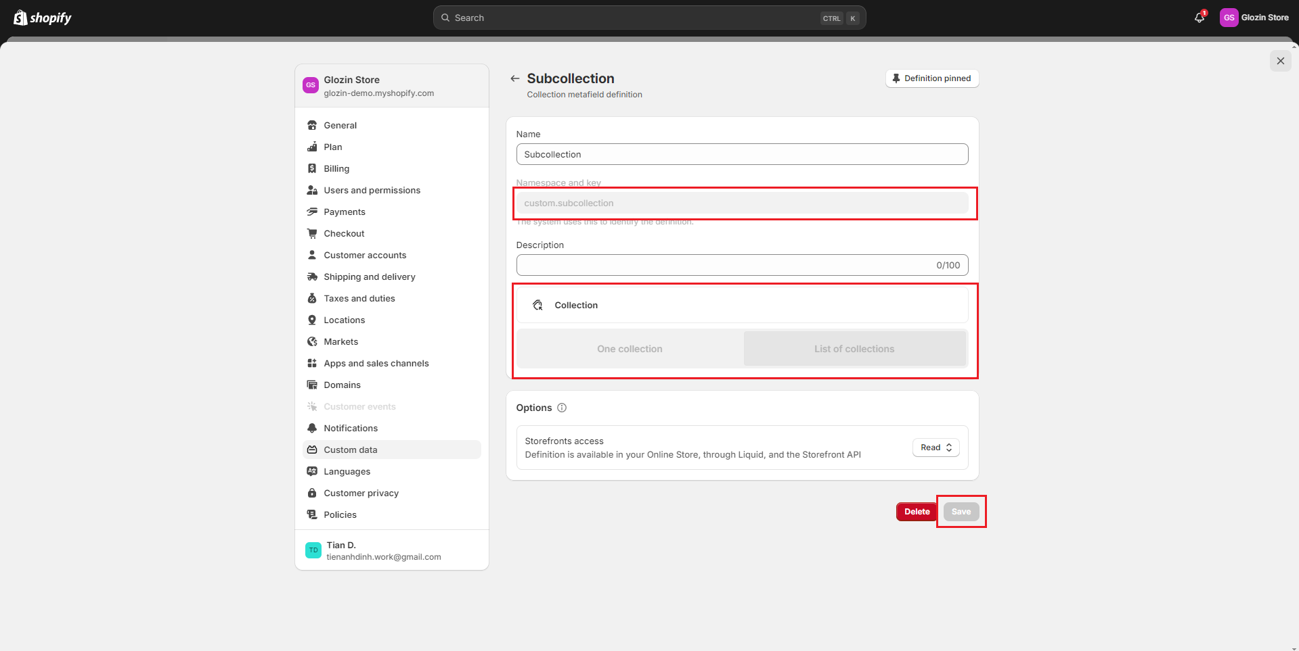Open the Notifications settings page
Viewport: 1299px width, 651px height.
pos(351,428)
